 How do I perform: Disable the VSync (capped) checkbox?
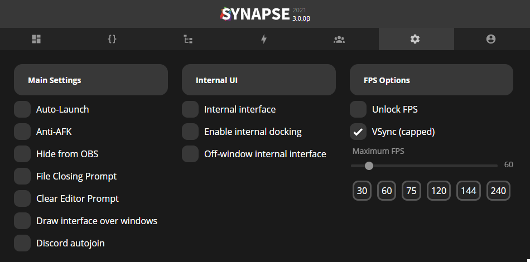tap(358, 132)
